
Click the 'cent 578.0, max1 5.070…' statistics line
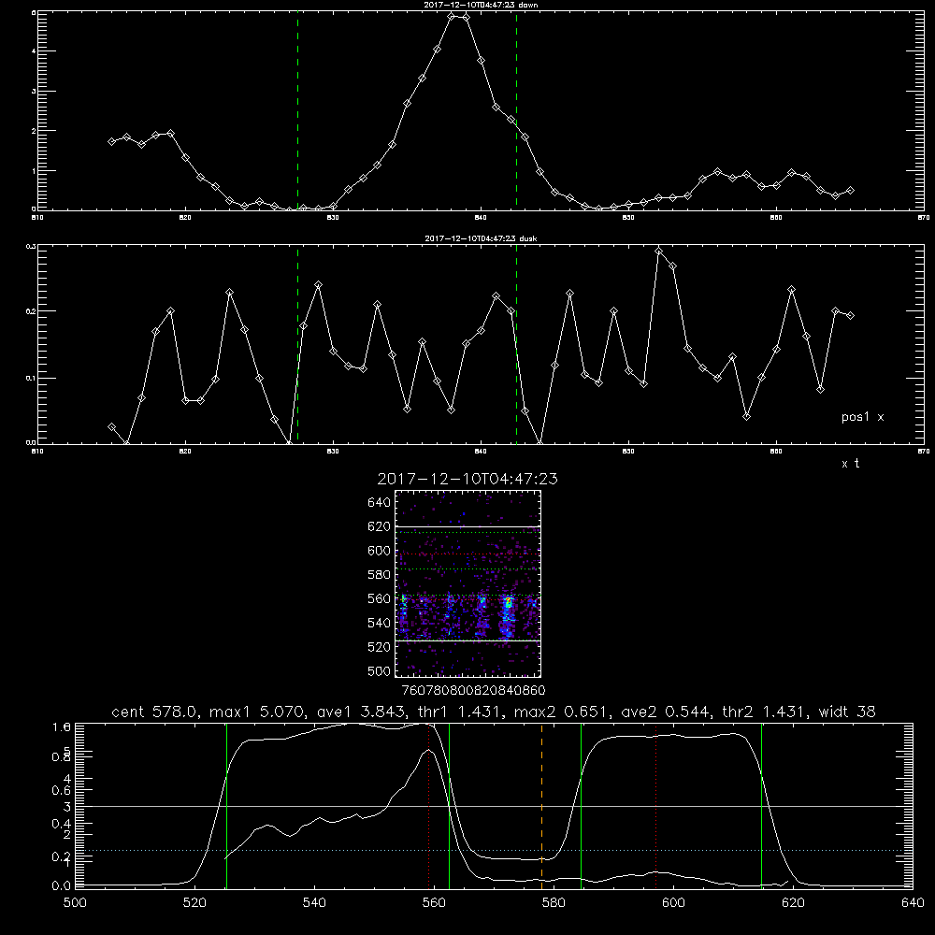(493, 712)
